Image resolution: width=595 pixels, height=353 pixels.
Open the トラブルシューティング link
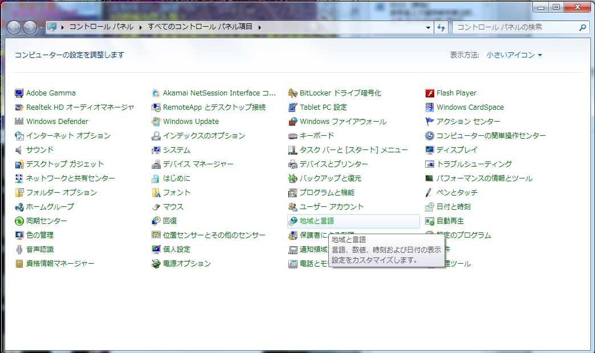tap(474, 164)
